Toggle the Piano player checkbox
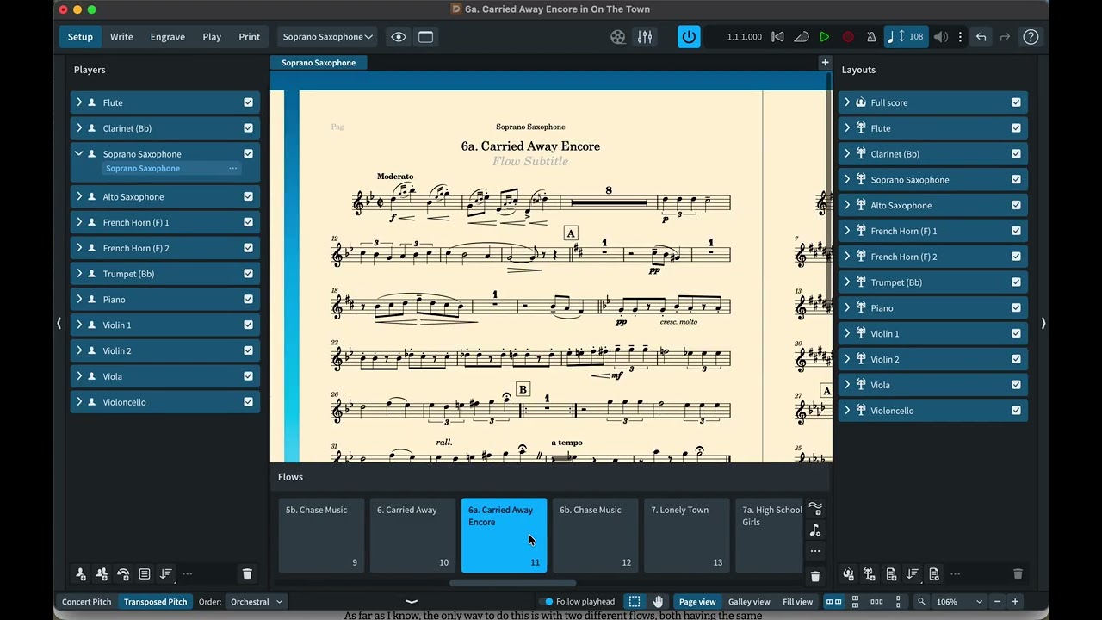 click(x=248, y=300)
